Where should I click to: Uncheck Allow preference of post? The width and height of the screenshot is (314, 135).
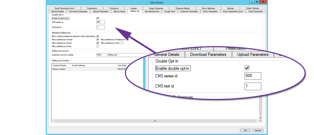98,43
